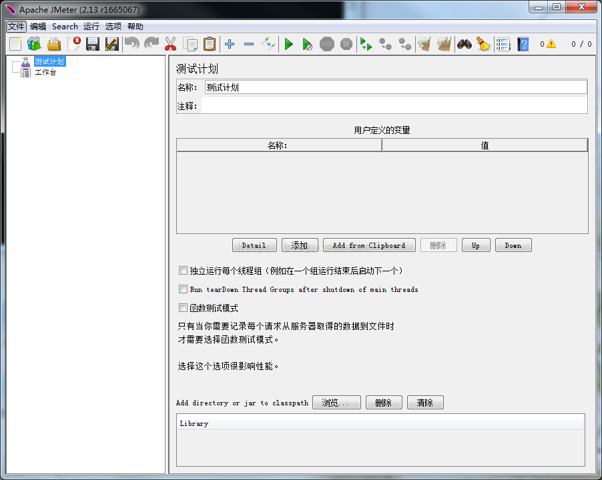This screenshot has width=602, height=480.
Task: Click the Detail button
Action: [254, 245]
